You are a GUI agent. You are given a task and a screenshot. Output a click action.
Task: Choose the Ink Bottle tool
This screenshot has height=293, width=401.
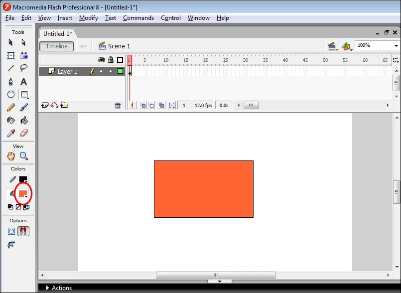[11, 120]
